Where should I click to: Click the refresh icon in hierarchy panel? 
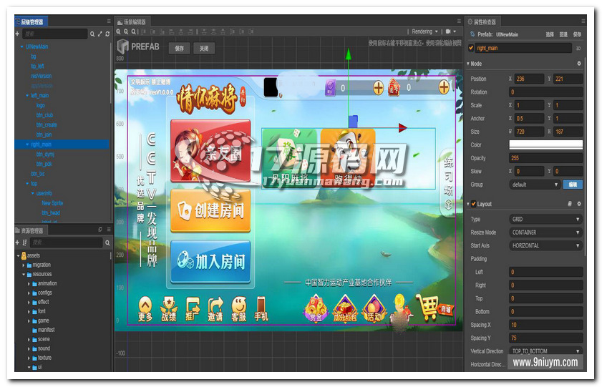[107, 34]
